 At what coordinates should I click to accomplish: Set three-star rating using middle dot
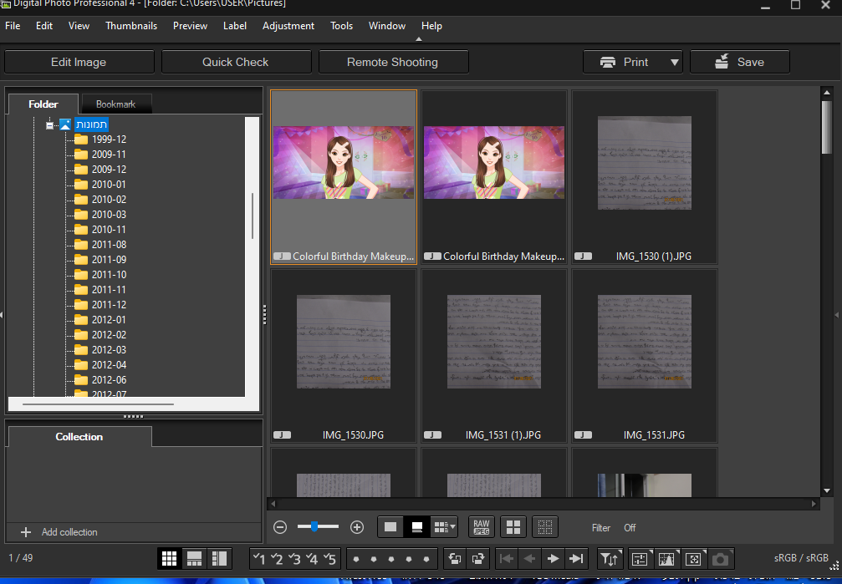391,559
